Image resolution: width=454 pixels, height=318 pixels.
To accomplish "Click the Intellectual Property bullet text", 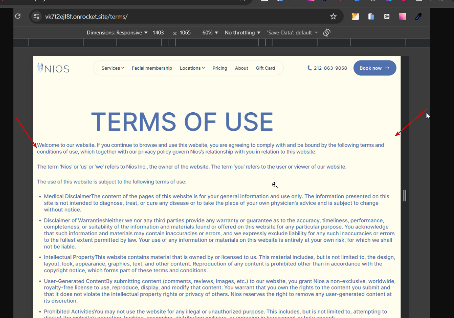I will 219,264.
